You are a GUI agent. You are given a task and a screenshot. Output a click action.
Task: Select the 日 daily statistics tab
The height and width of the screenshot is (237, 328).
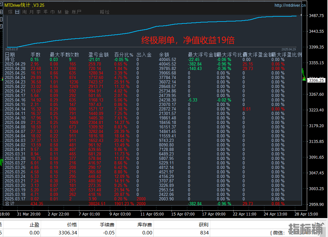pos(17,12)
